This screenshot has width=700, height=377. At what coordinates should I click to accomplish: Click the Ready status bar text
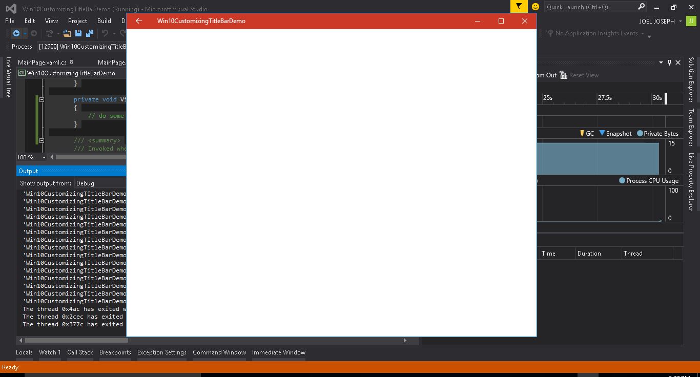[x=10, y=367]
